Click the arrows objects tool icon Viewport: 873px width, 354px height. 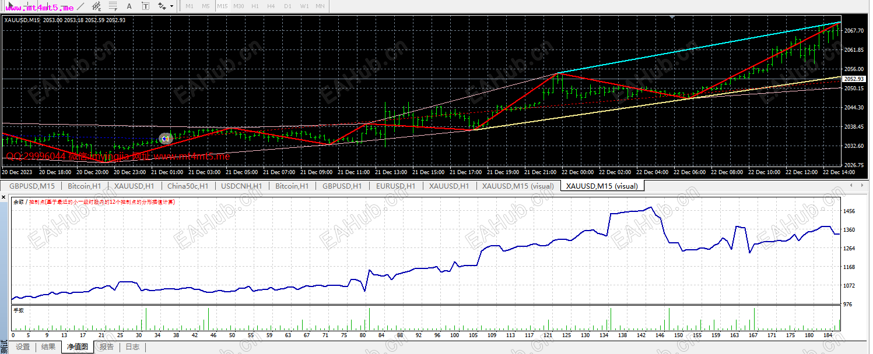pos(162,6)
